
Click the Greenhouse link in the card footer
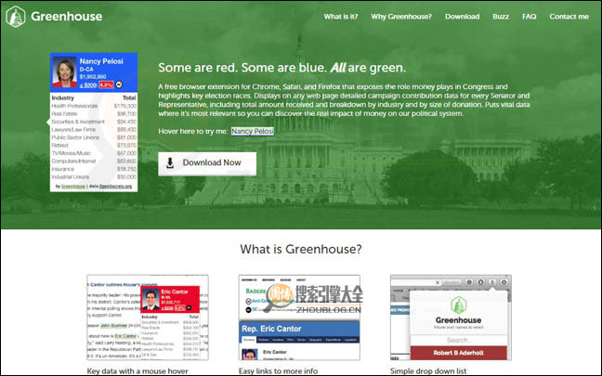(x=73, y=187)
